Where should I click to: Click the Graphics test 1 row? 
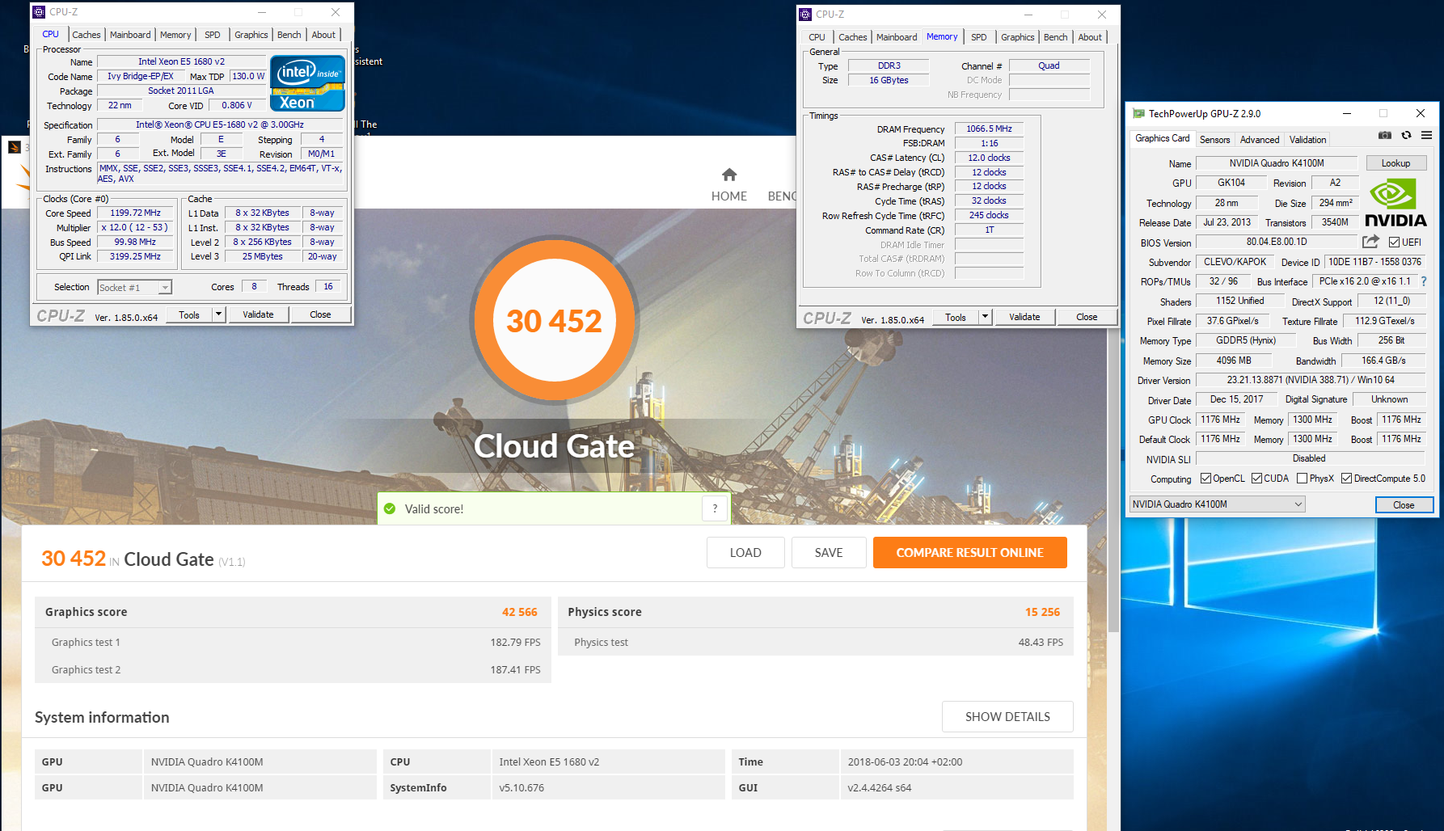(293, 643)
